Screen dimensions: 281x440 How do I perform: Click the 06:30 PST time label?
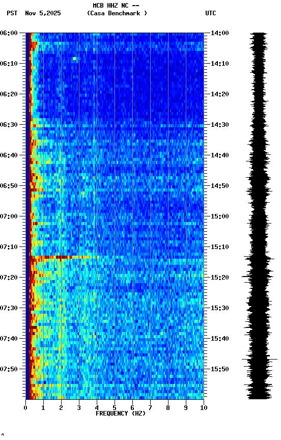coord(9,125)
